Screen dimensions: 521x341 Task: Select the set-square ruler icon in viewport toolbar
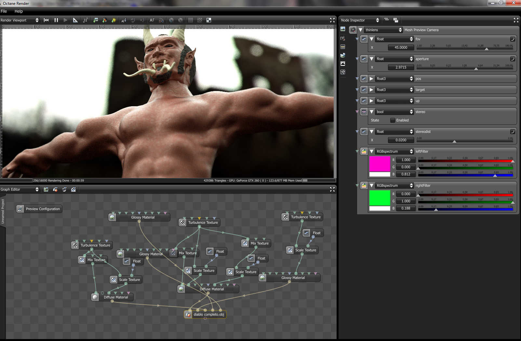[x=75, y=20]
